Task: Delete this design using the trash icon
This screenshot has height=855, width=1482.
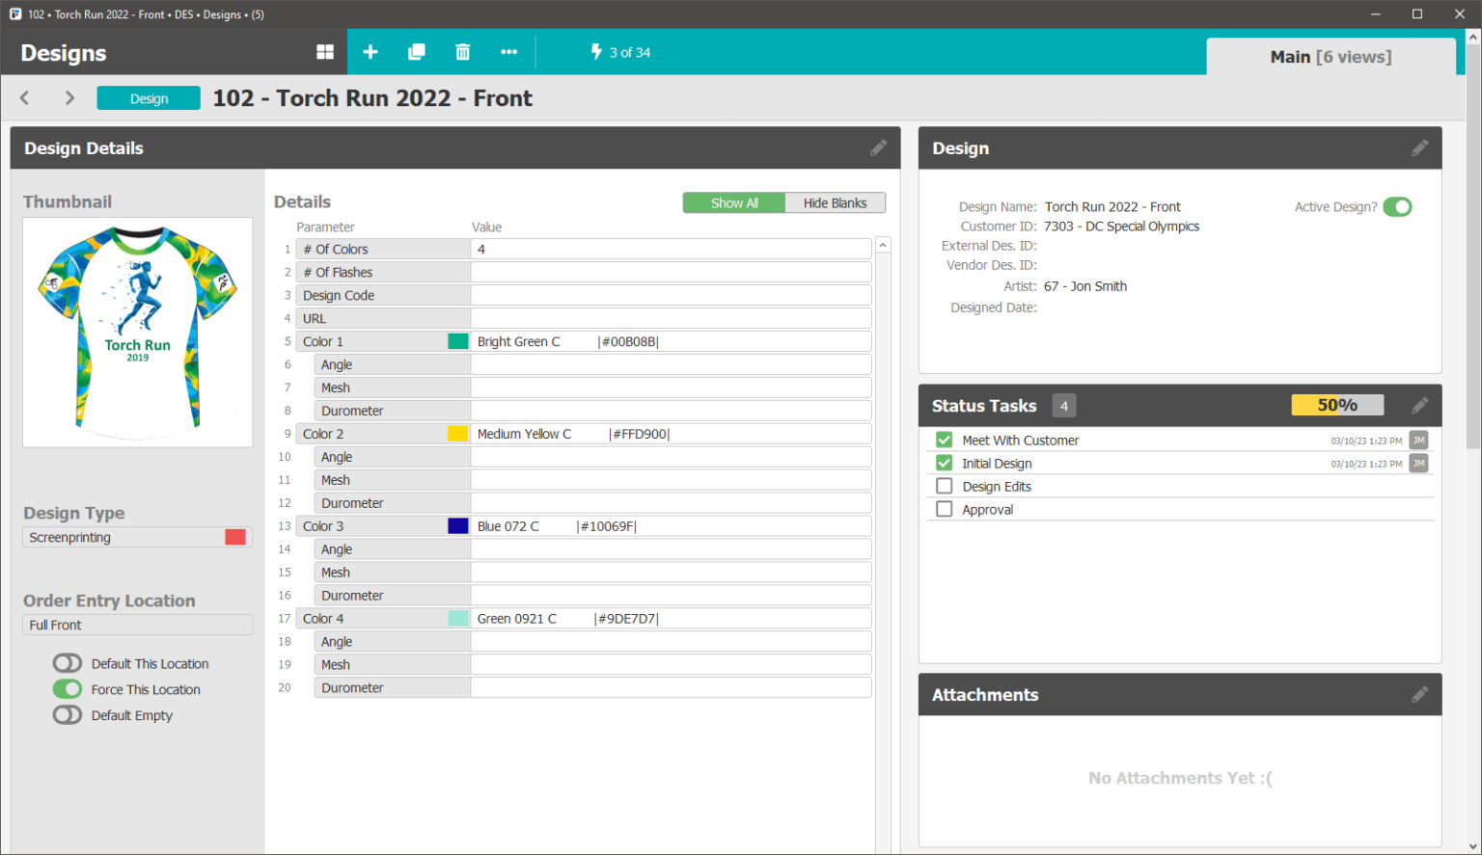Action: click(x=463, y=52)
